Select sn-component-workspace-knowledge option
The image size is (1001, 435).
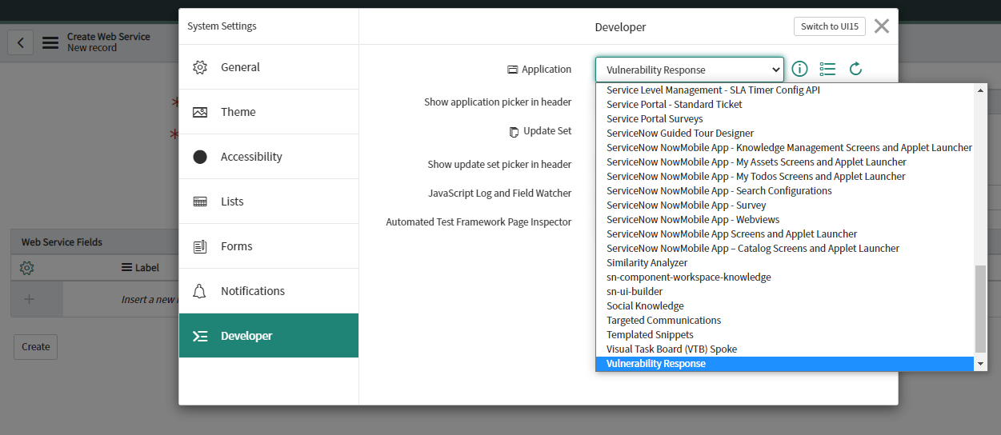(786, 277)
